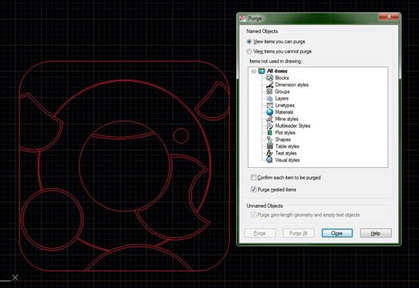419x288 pixels.
Task: Click the Linetypes icon
Action: 269,106
